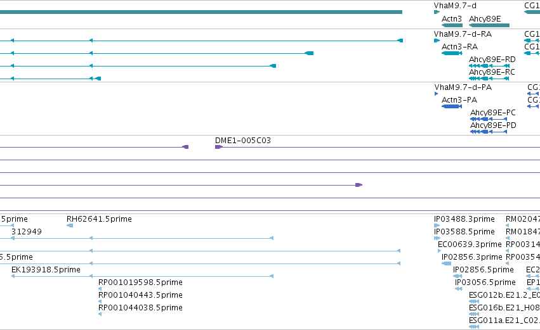Select the EK193918.5prime EST feature

coord(142,276)
